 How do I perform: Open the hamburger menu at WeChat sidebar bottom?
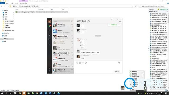(49, 71)
